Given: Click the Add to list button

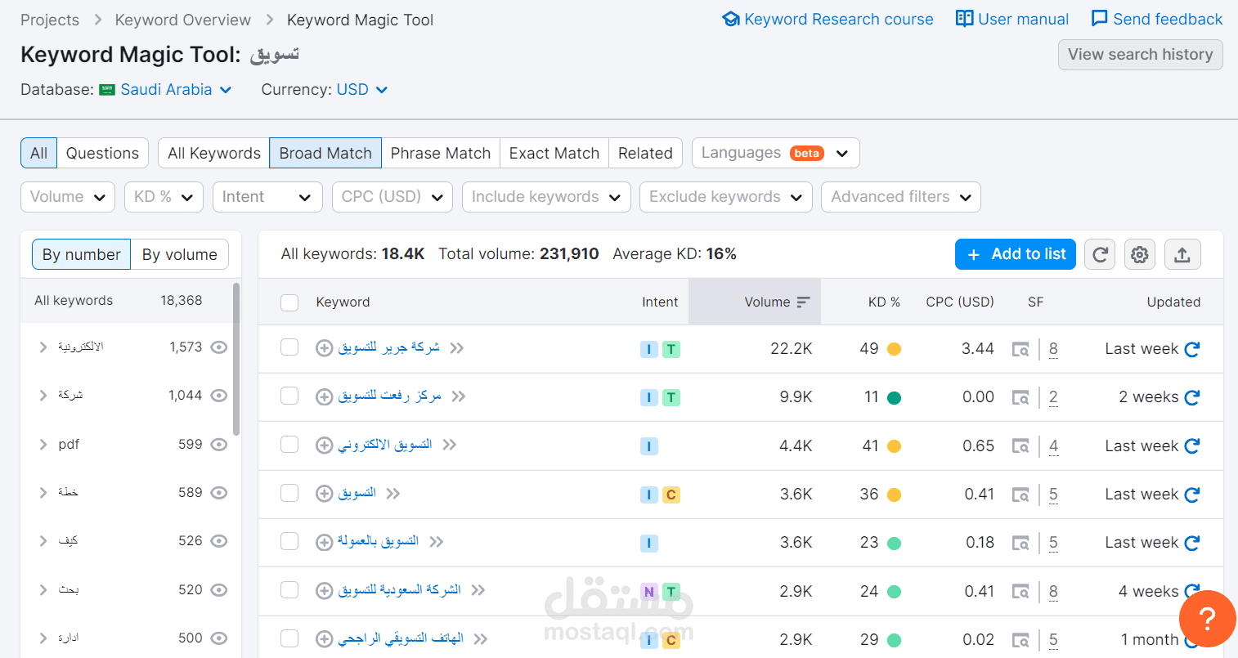Looking at the screenshot, I should click(1016, 254).
